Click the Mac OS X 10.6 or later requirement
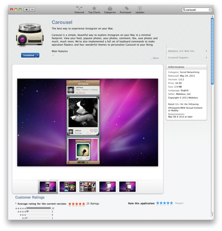The height and width of the screenshot is (231, 222). [180, 117]
